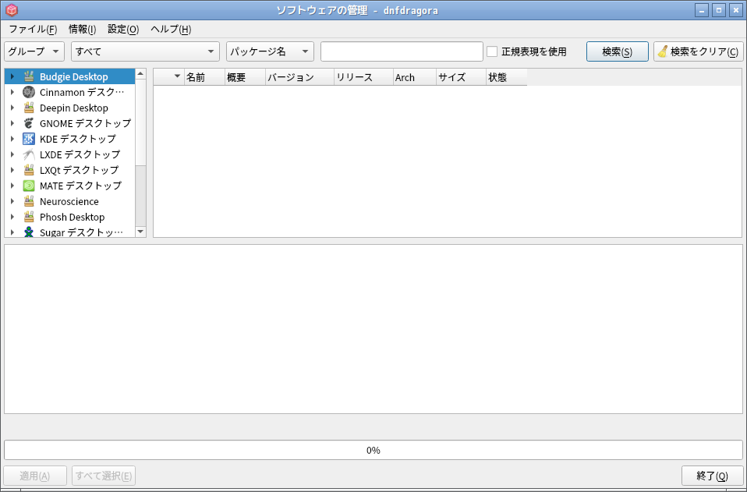Open the すべて filter dropdown
This screenshot has width=747, height=492.
pos(145,51)
